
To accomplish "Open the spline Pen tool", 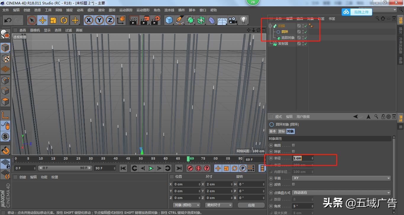I will [180, 20].
